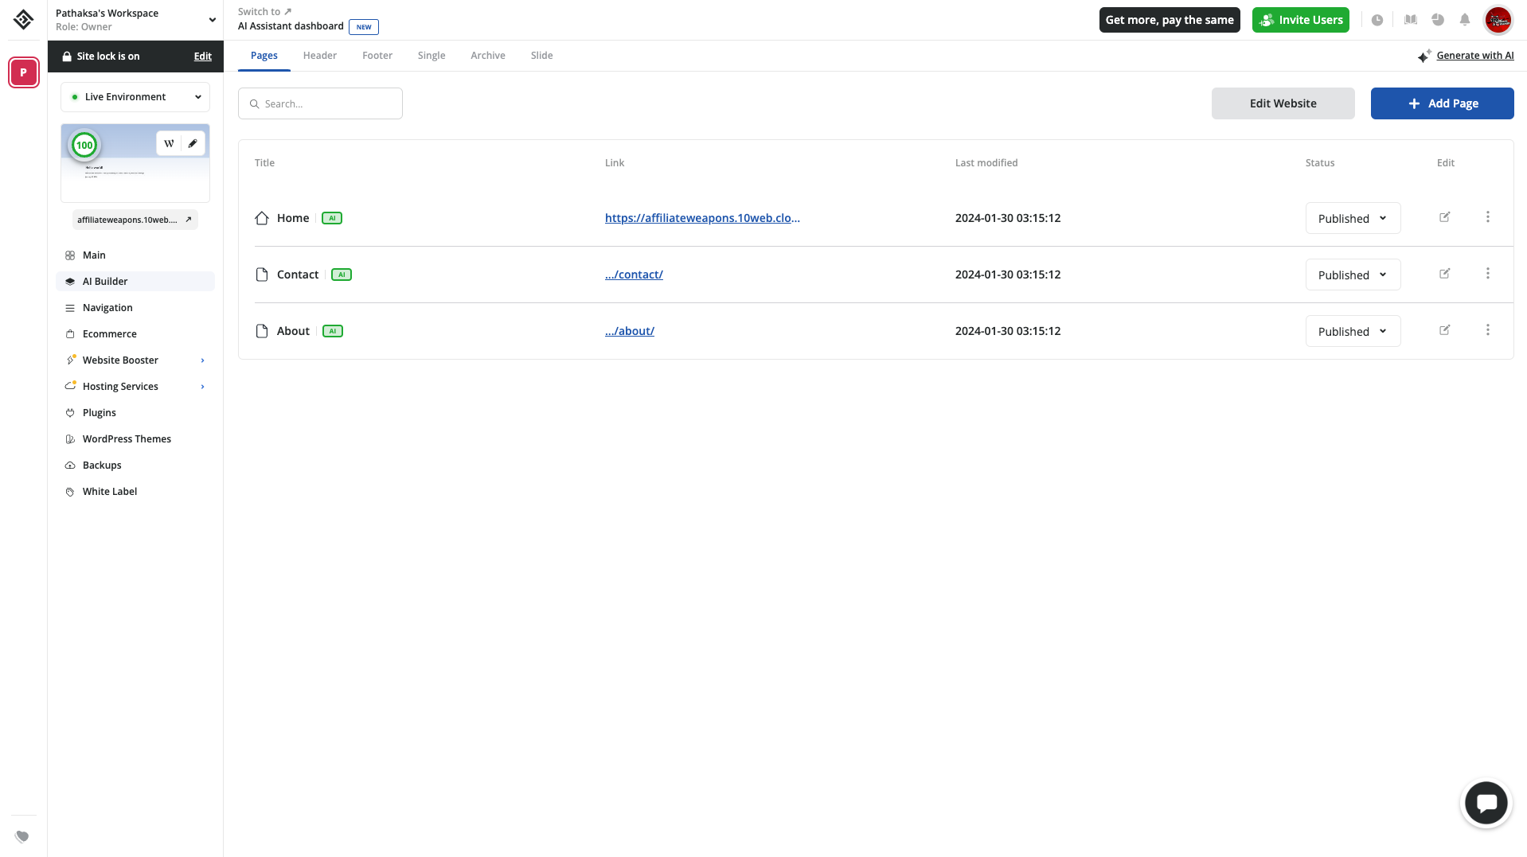Switch to the Archive tab
Screen dimensions: 1527x857
(487, 55)
